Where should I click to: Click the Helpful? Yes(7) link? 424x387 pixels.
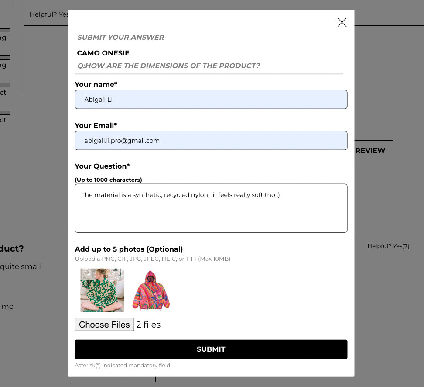click(x=388, y=246)
